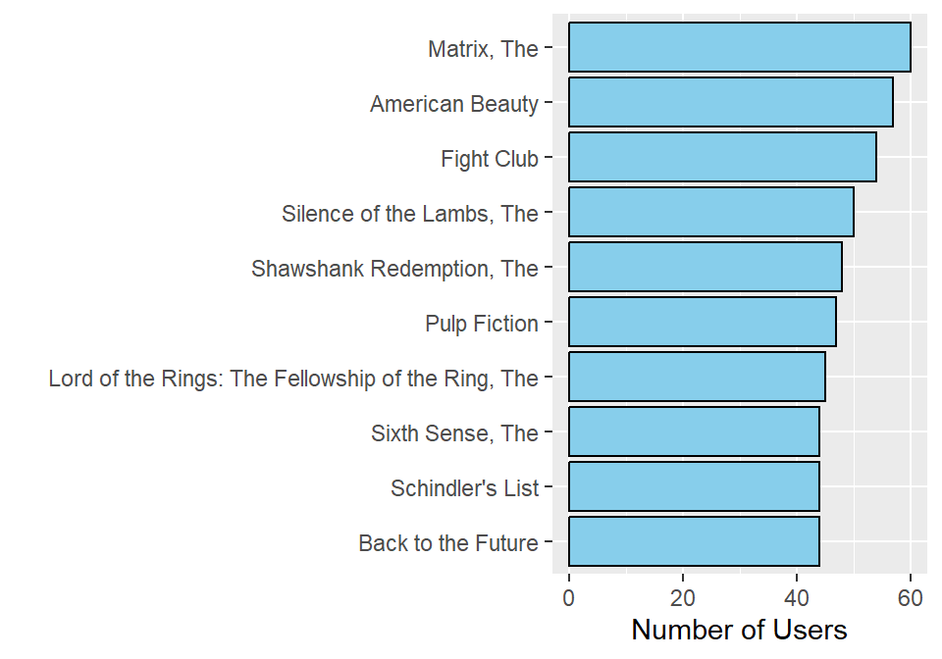This screenshot has width=942, height=659.
Task: Click the x-axis tick label 0
Action: (569, 595)
